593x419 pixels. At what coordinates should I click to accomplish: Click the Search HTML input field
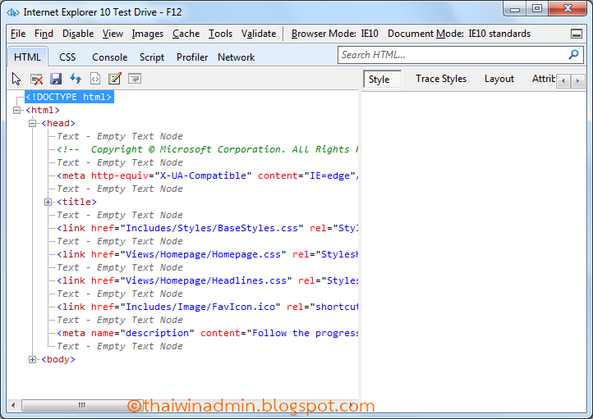pyautogui.click(x=453, y=55)
